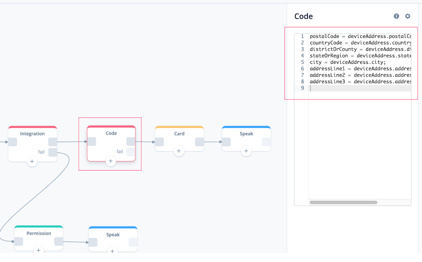Click the bottom Speak block input port

coord(93,242)
